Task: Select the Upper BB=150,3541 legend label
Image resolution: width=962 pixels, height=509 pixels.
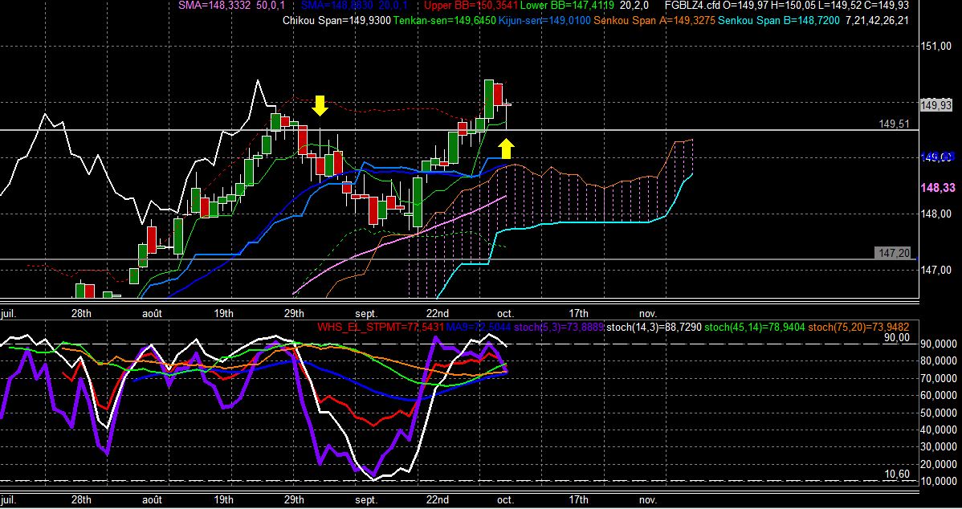Action: (x=471, y=6)
